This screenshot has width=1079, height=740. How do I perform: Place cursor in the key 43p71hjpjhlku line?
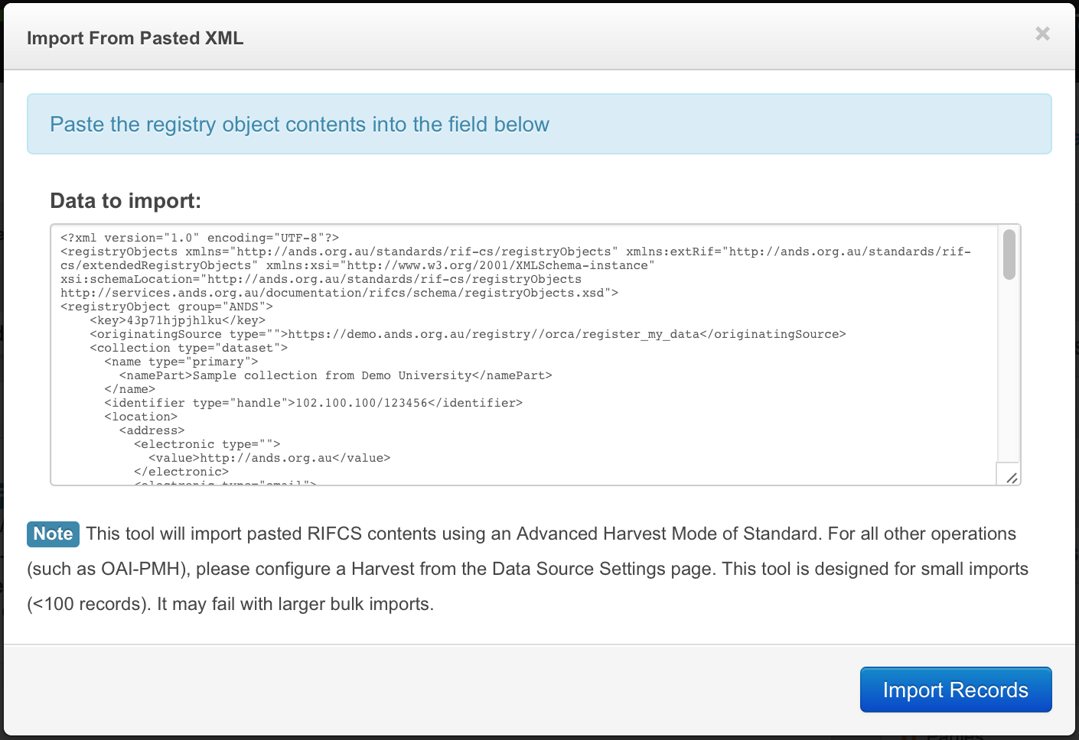[x=178, y=320]
